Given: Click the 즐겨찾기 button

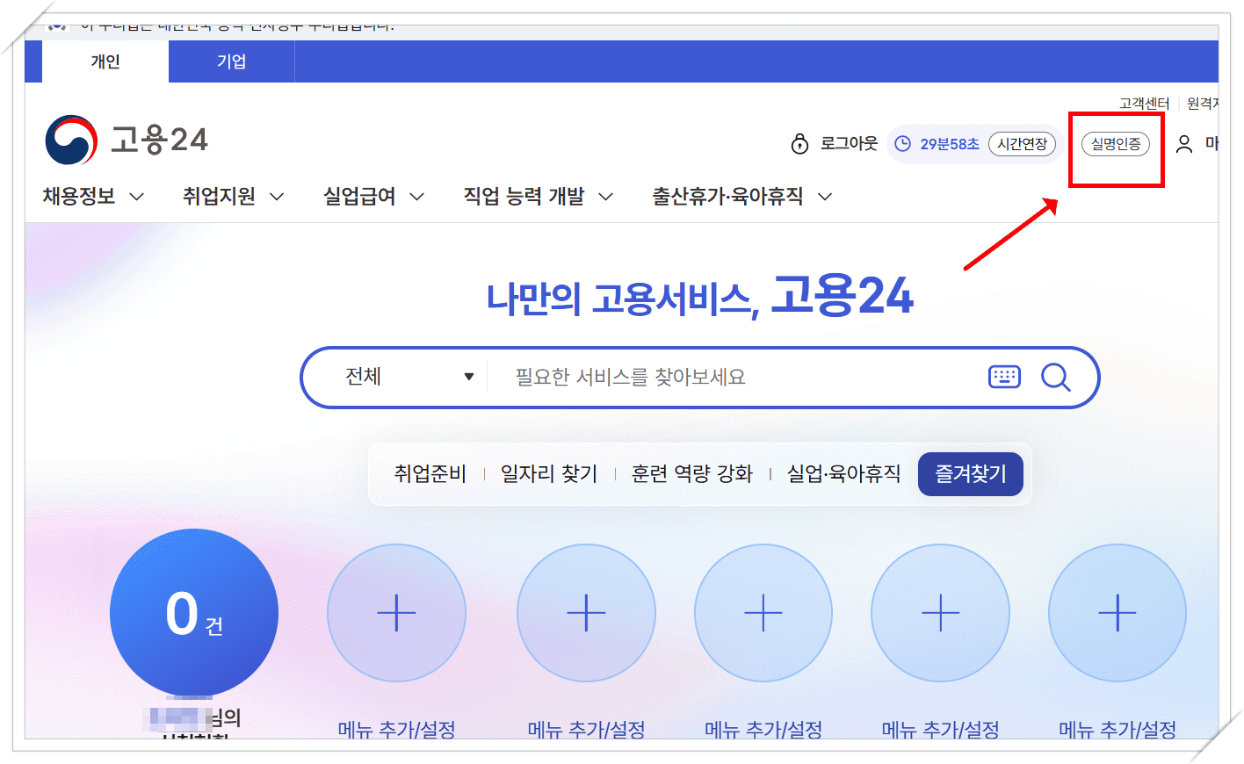Looking at the screenshot, I should click(970, 473).
